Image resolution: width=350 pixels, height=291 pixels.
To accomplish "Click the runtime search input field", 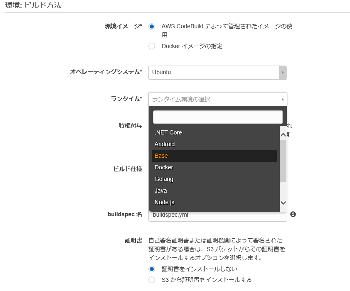I will click(x=218, y=117).
